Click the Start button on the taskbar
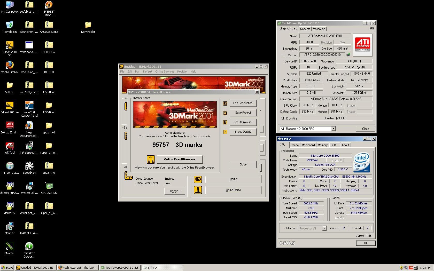The height and width of the screenshot is (271, 434). tap(7, 268)
